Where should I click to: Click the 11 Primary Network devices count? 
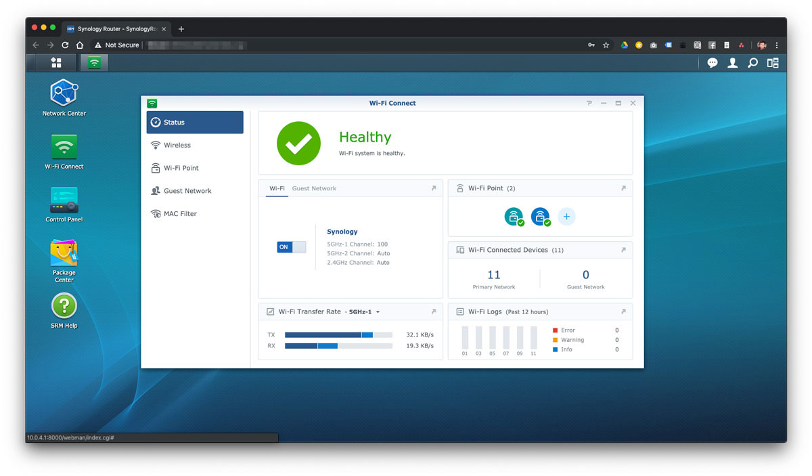494,275
